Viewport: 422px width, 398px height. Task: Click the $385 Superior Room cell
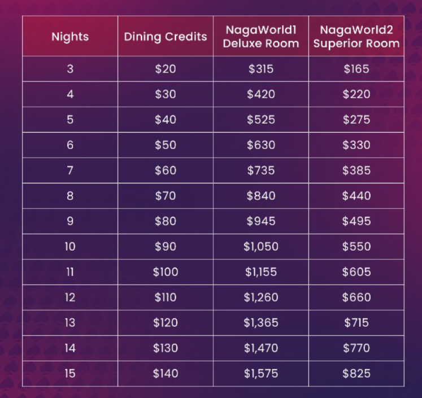tap(356, 170)
